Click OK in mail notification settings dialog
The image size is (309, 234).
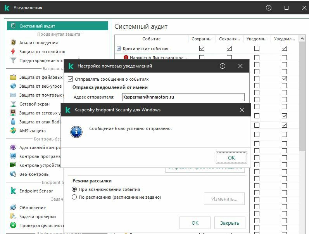tap(195, 223)
